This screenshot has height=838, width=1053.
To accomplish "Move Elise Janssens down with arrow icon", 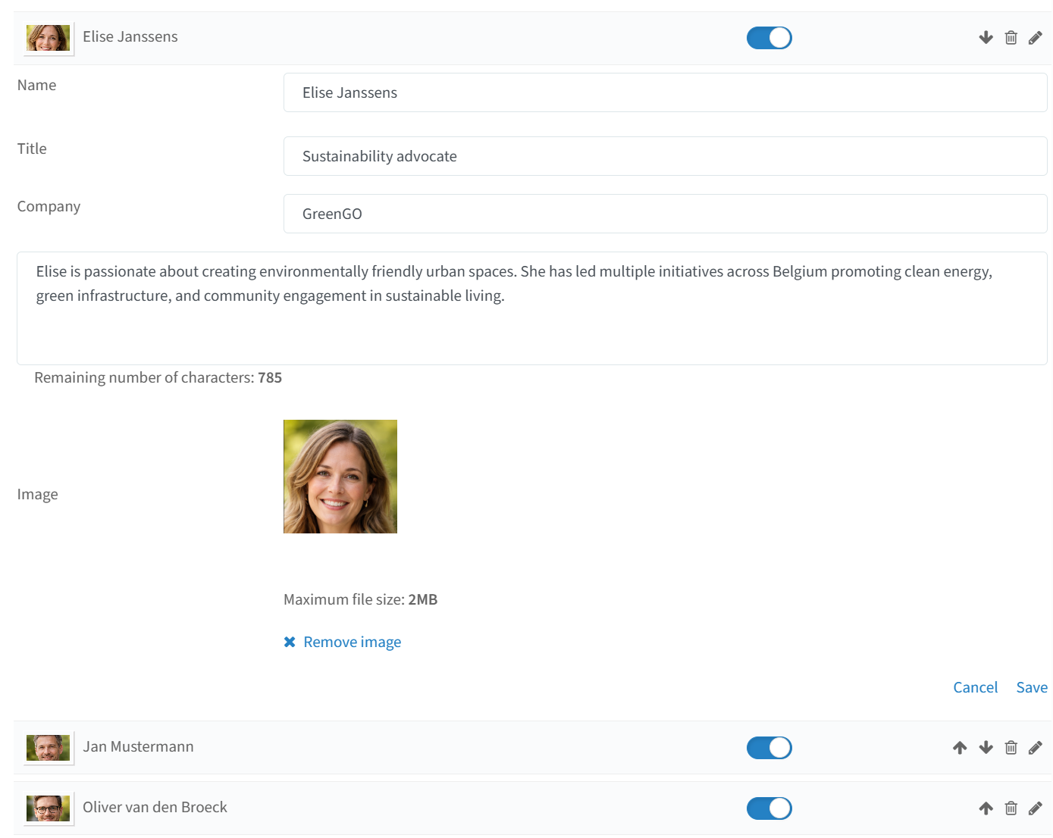I will 986,38.
